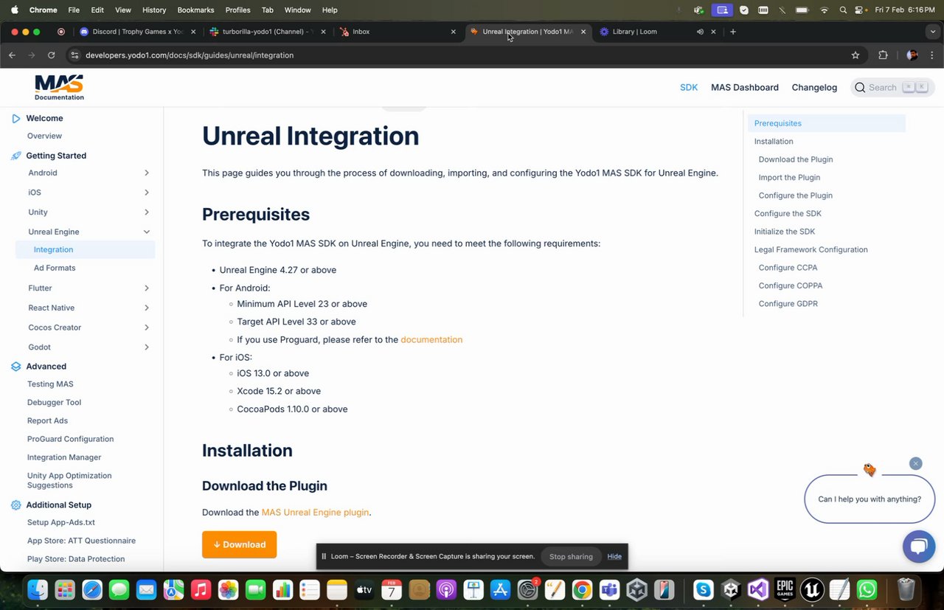Open Skype from the Dock
Screen dimensions: 944x610
tap(704, 589)
